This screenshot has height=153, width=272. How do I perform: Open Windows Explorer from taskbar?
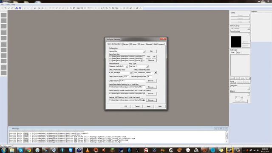pyautogui.click(x=12, y=150)
